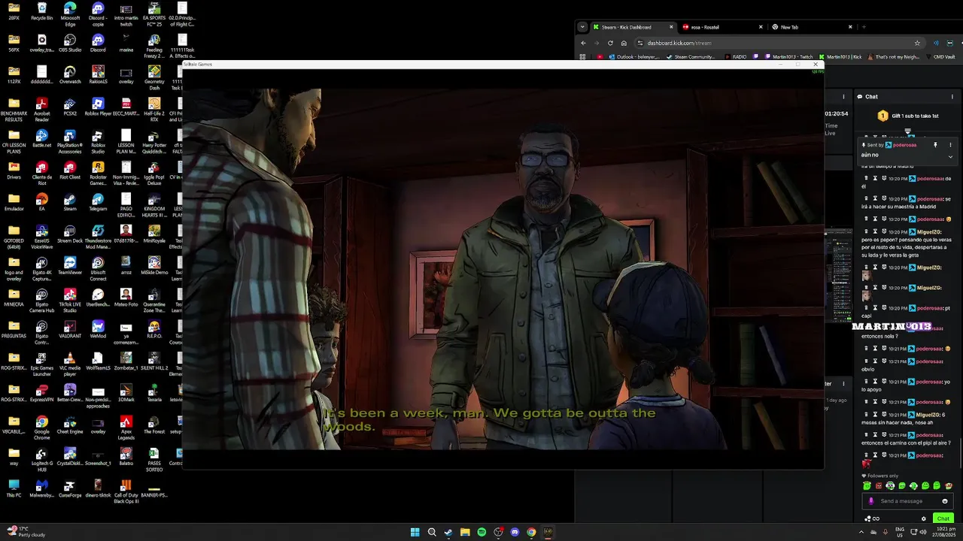Open the Discord desktop shortcut
The width and height of the screenshot is (963, 541).
[x=98, y=43]
